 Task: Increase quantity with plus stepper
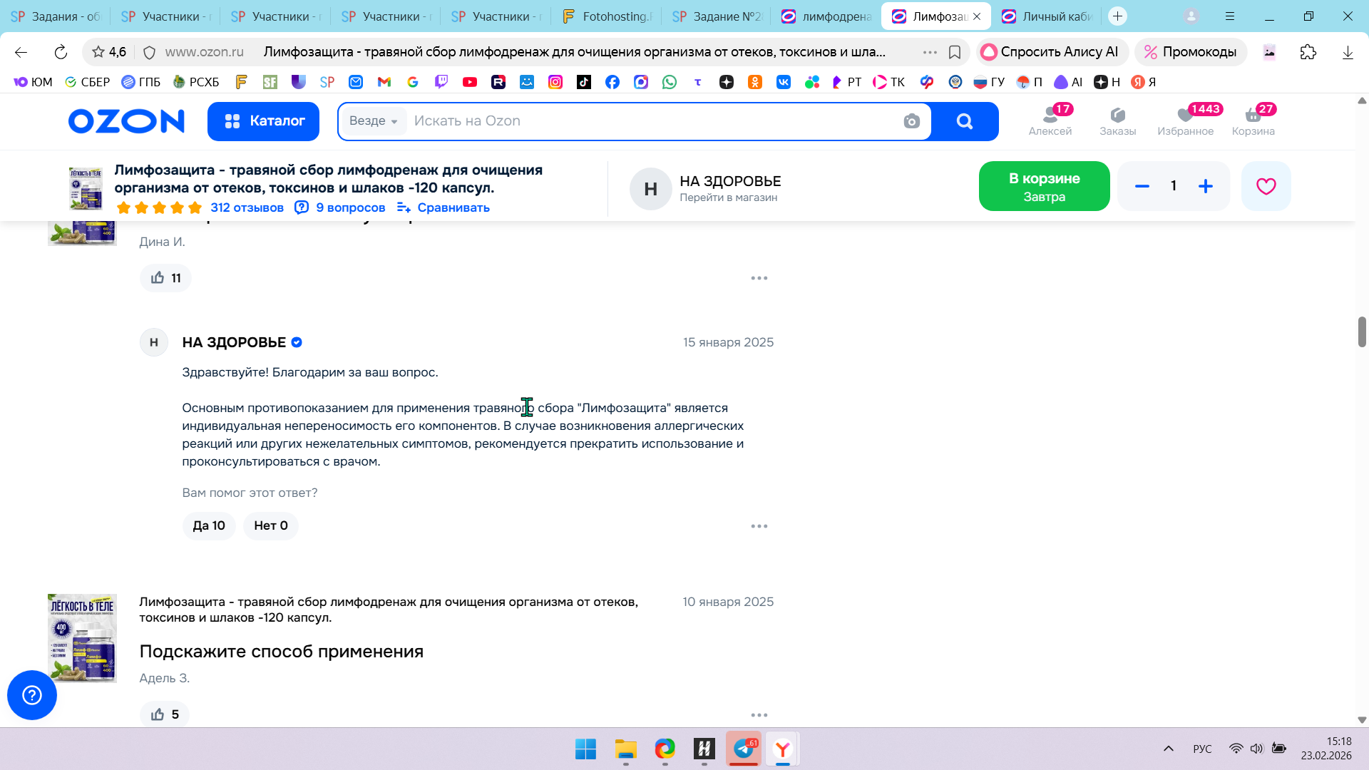click(1205, 186)
